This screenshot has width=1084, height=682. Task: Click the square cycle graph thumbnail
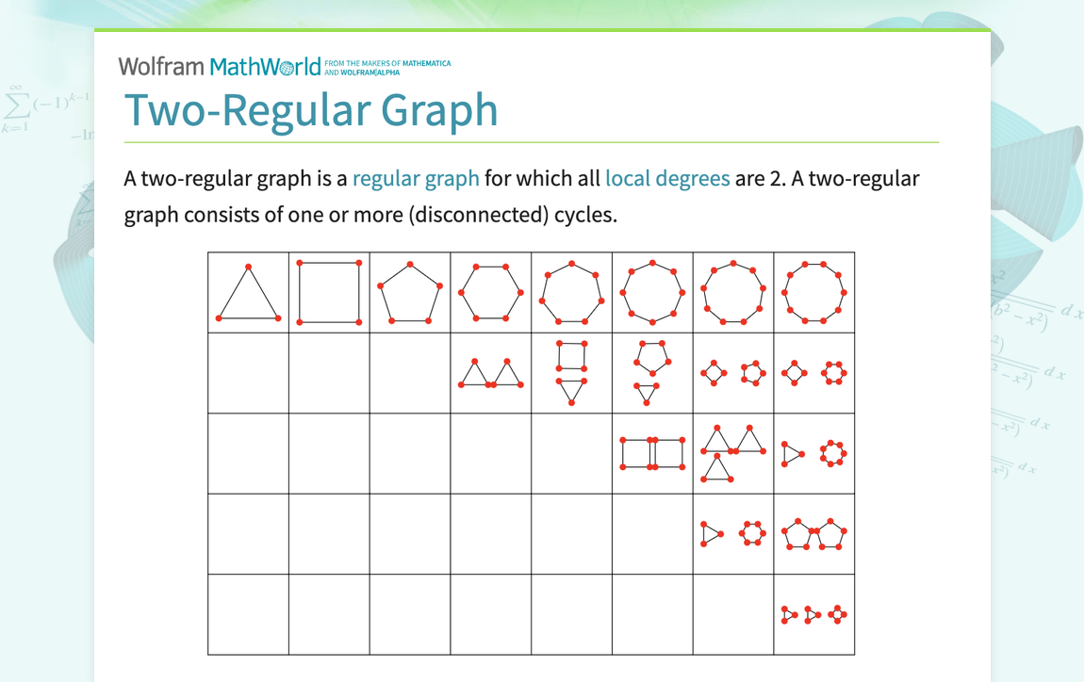pos(329,292)
